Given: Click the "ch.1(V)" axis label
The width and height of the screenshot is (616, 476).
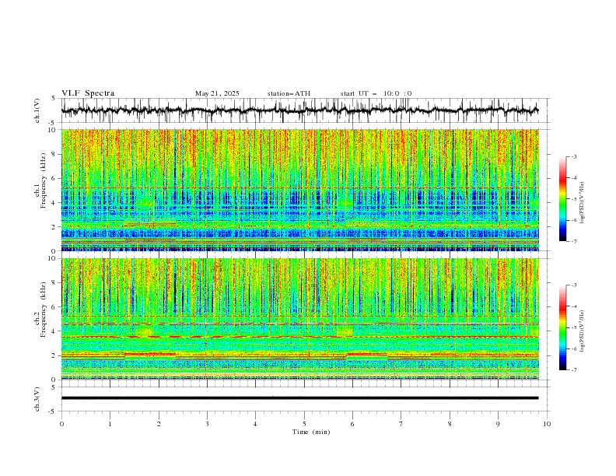Looking at the screenshot, I should coord(37,110).
